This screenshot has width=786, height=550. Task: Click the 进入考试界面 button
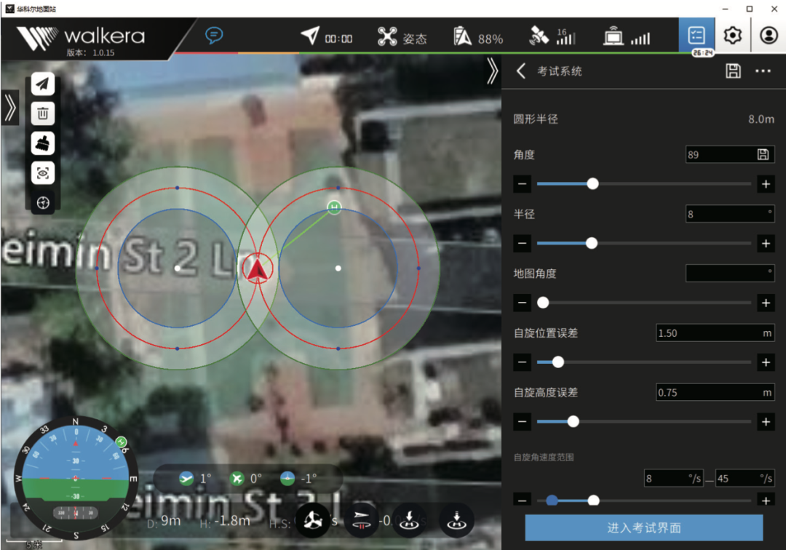click(643, 527)
